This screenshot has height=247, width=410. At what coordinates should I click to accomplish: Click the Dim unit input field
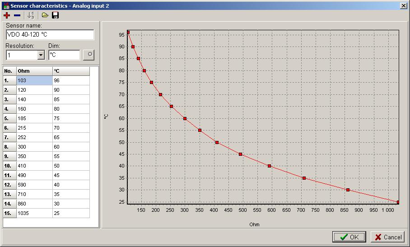(x=64, y=55)
